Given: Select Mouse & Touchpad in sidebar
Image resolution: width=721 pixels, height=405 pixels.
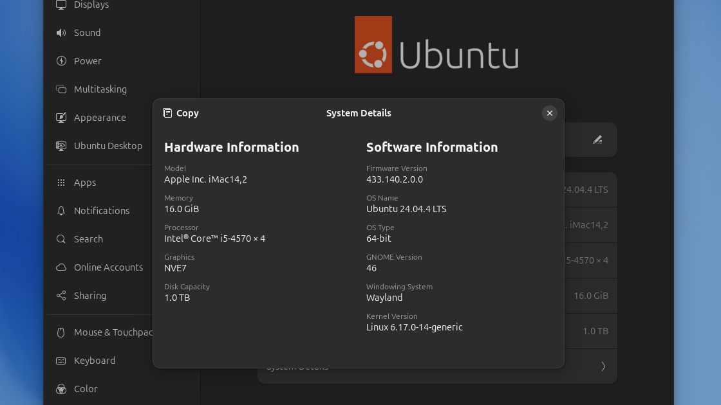Looking at the screenshot, I should pos(113,332).
